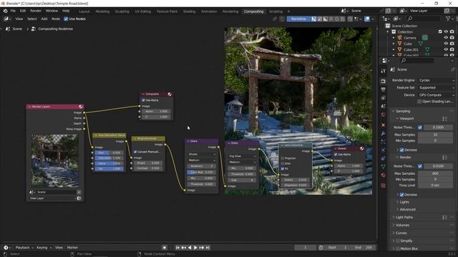The width and height of the screenshot is (458, 257).
Task: Open the Output properties tab icon
Action: click(384, 89)
